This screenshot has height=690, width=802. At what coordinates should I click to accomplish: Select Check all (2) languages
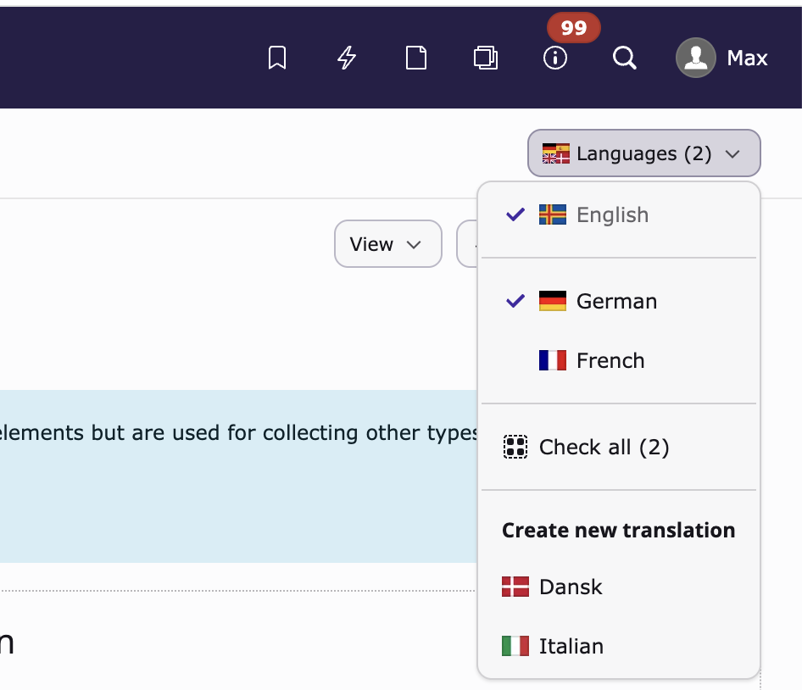coord(604,447)
